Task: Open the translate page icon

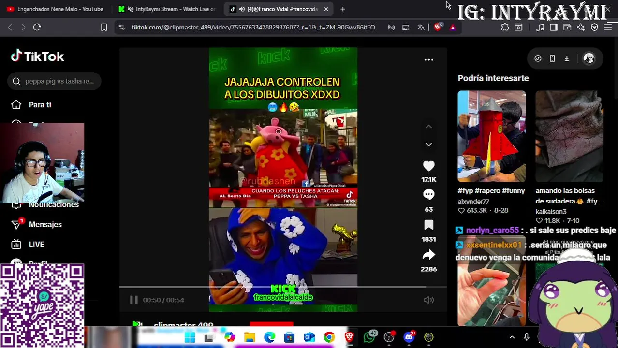Action: (421, 27)
